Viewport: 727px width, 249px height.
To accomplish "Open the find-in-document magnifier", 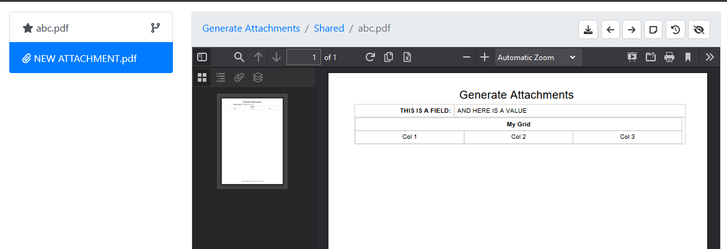I will [x=239, y=57].
